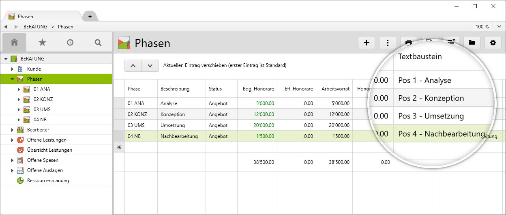The height and width of the screenshot is (215, 506).
Task: Expand the Offene Spesen node
Action: (x=12, y=160)
